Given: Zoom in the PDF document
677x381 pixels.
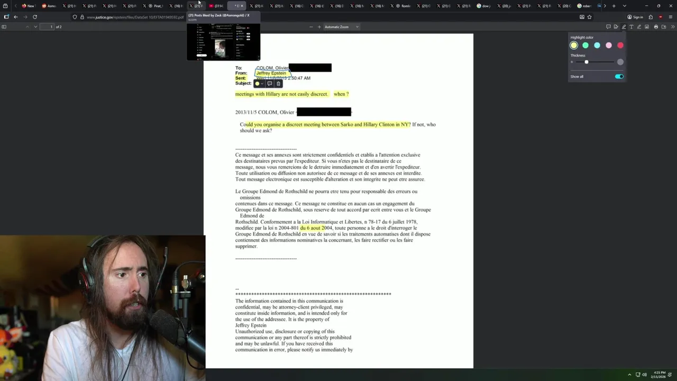Looking at the screenshot, I should (x=319, y=26).
